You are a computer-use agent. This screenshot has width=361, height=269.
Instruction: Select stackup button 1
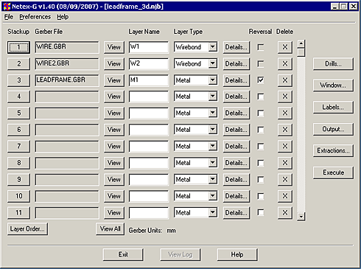pyautogui.click(x=18, y=47)
